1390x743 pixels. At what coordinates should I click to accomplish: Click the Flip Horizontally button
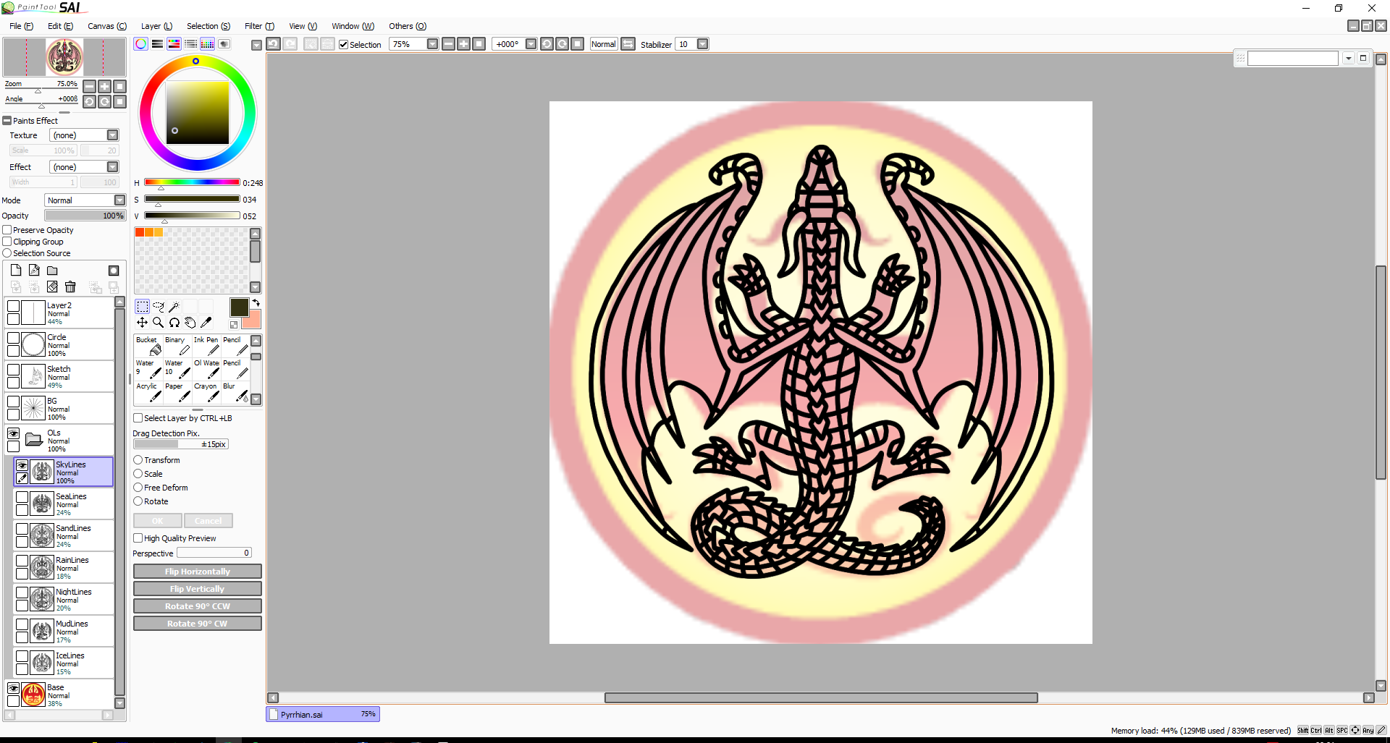click(197, 572)
